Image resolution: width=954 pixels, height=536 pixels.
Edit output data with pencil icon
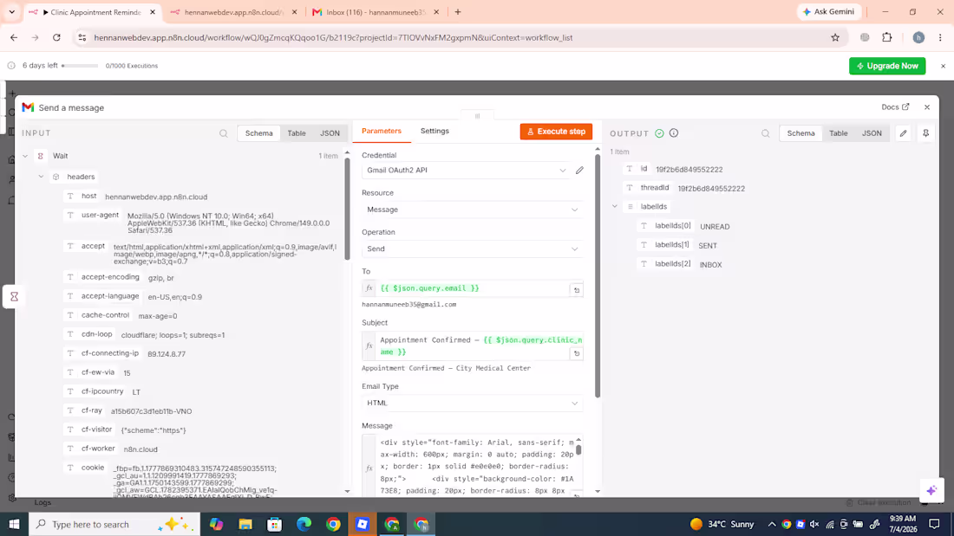click(x=903, y=133)
